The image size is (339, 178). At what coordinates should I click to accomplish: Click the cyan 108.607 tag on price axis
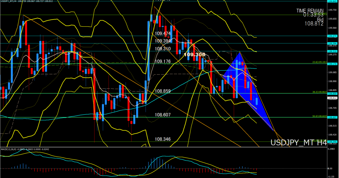[x=332, y=117]
